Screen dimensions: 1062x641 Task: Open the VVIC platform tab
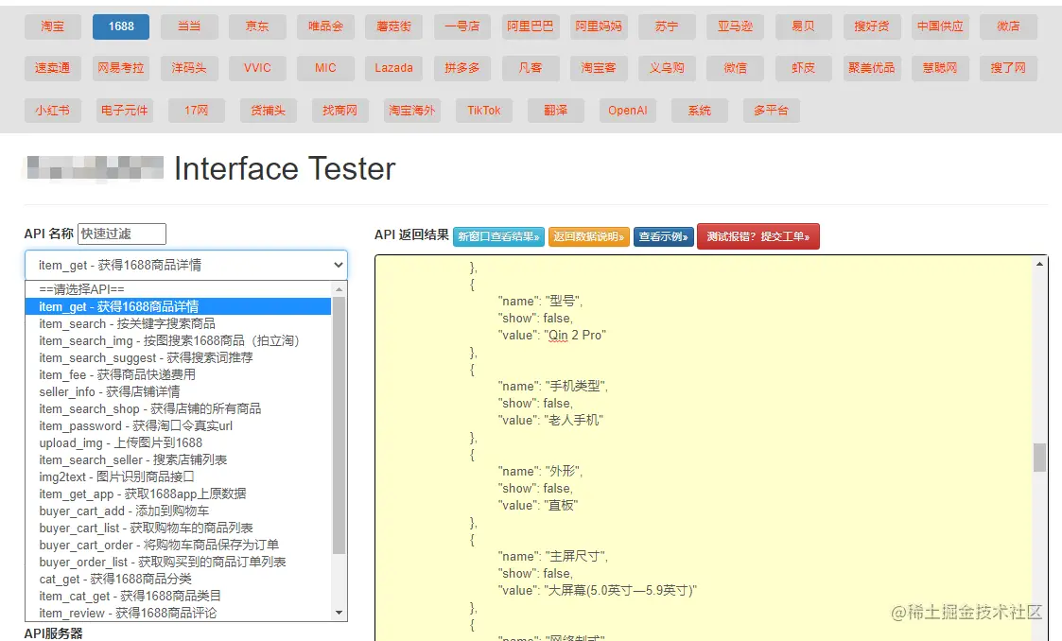257,68
